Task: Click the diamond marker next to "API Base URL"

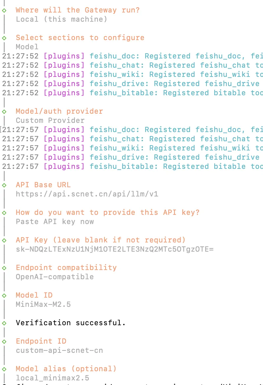Action: click(x=4, y=185)
